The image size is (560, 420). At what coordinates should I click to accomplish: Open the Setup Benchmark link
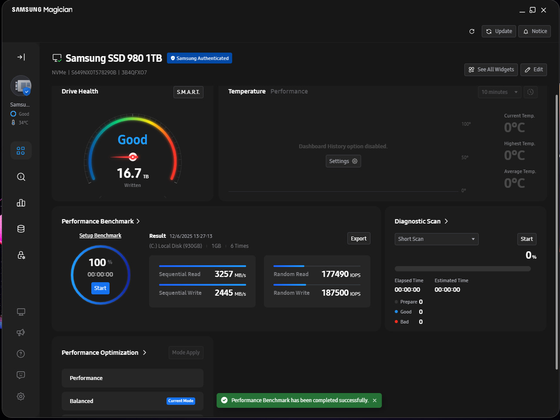pos(100,236)
